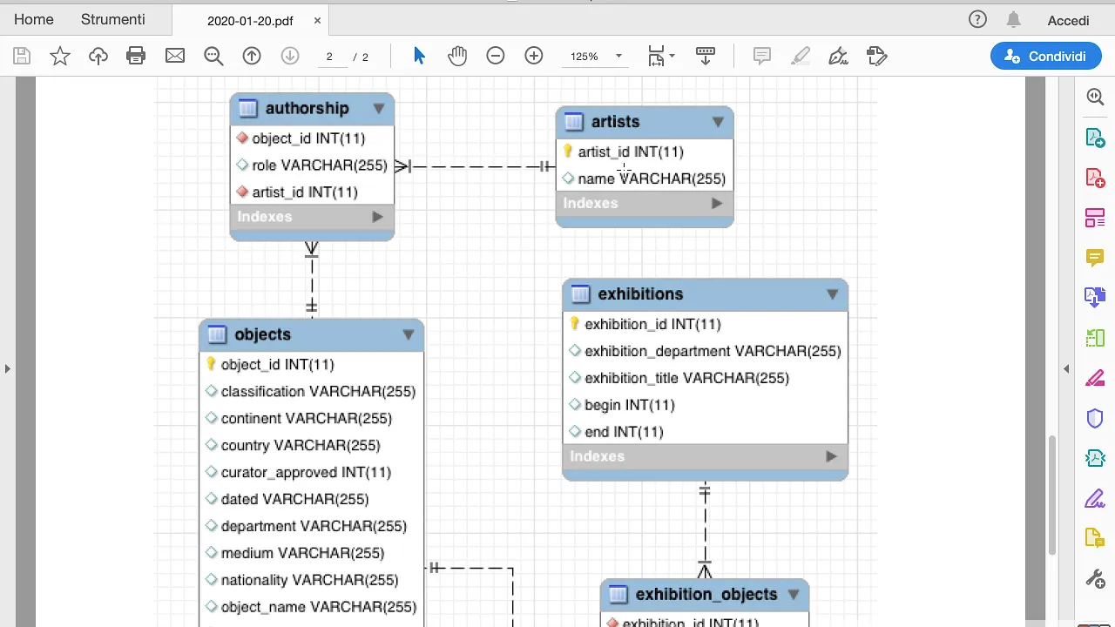Click the classification VARCHAR(255) row
Screen dimensions: 1115x627
click(x=312, y=392)
